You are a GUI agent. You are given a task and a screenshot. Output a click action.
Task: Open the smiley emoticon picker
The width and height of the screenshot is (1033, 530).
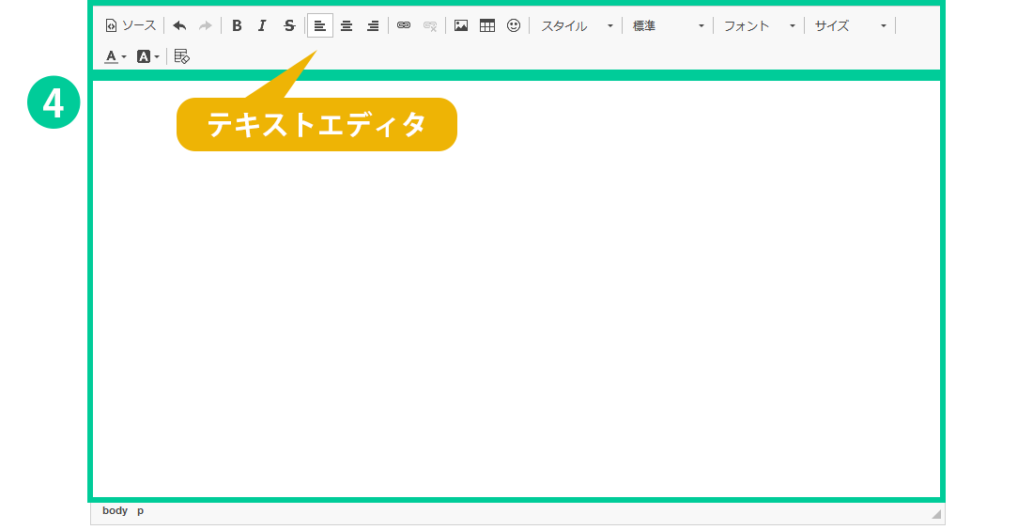coord(514,25)
